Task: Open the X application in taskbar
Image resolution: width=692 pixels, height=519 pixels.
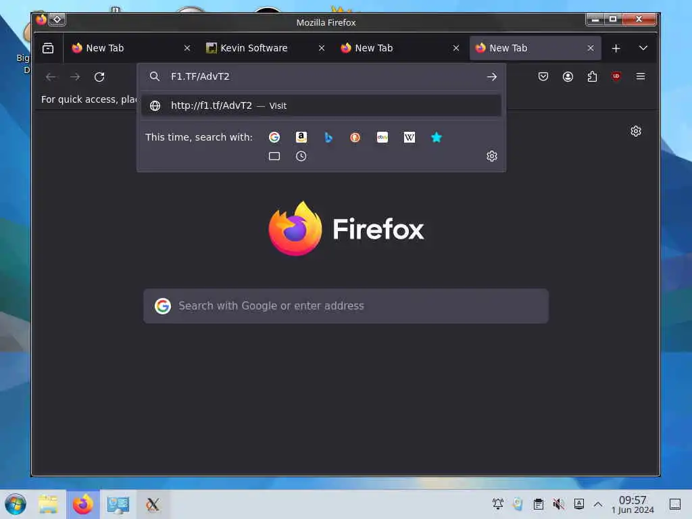Action: (153, 504)
